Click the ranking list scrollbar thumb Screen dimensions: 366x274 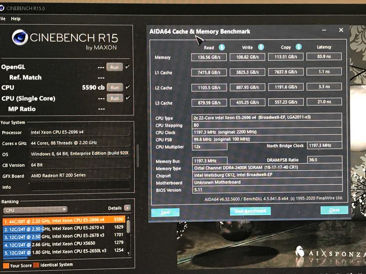coord(128,226)
